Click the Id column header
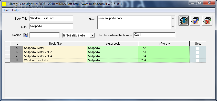The width and height of the screenshot is (217, 101). (17, 44)
